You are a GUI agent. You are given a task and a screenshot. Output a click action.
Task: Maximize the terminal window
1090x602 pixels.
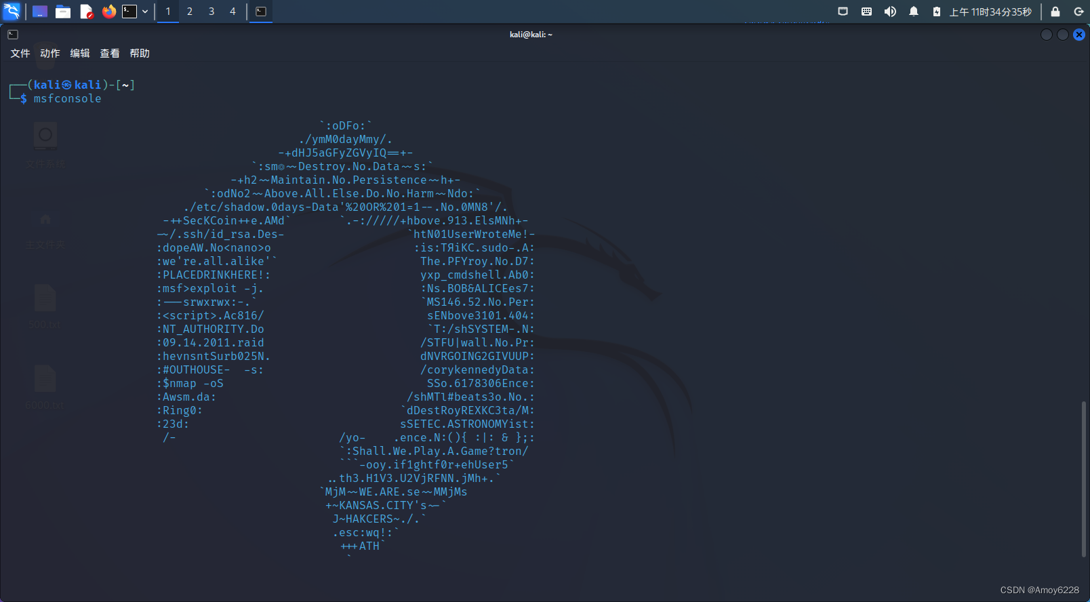(x=1063, y=35)
